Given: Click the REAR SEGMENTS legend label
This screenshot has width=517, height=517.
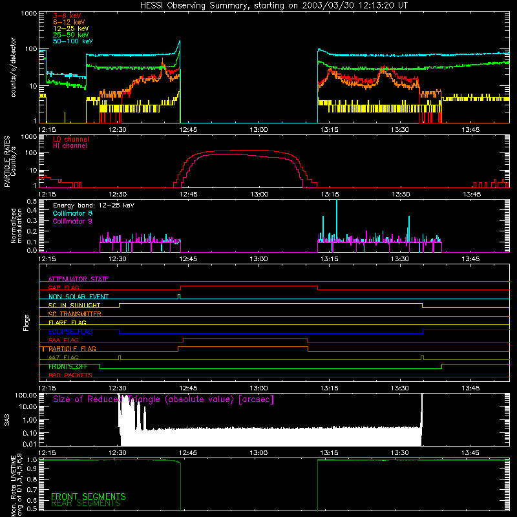Looking at the screenshot, I should [x=86, y=503].
